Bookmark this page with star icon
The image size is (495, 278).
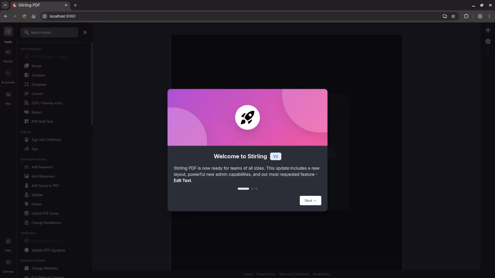[453, 16]
